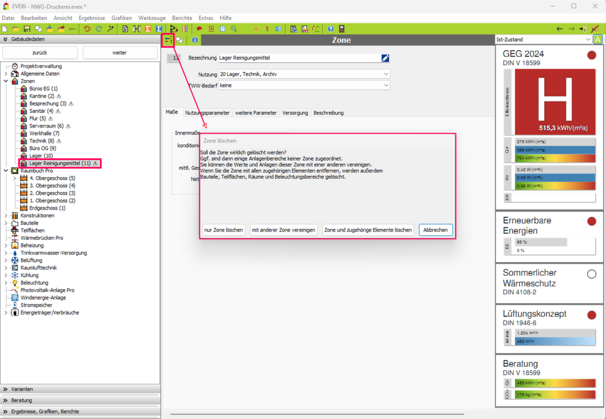This screenshot has width=606, height=419.
Task: Click the orange undo arrow in toolbar
Action: point(87,29)
